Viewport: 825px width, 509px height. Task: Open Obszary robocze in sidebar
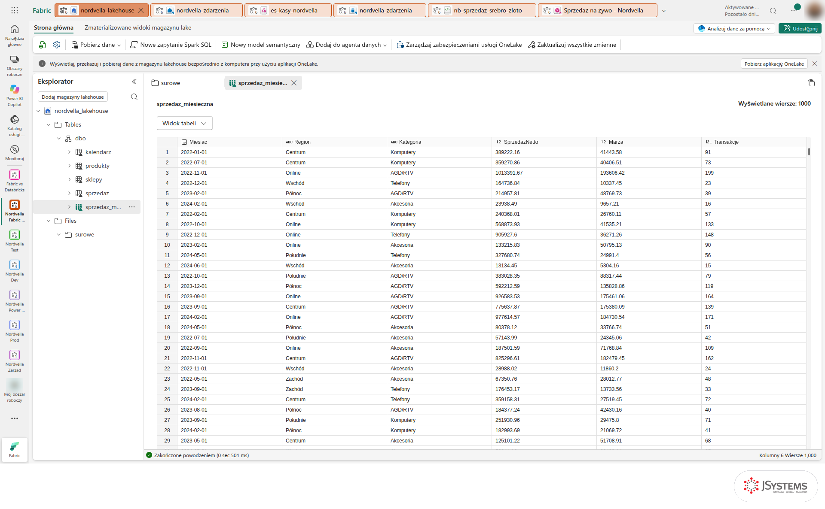[x=15, y=65]
